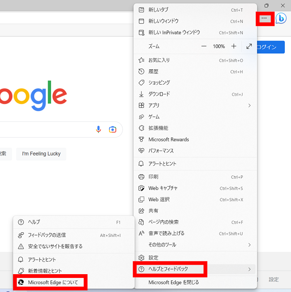Open 履歴 (History) from menu
Image resolution: width=291 pixels, height=292 pixels.
click(195, 71)
